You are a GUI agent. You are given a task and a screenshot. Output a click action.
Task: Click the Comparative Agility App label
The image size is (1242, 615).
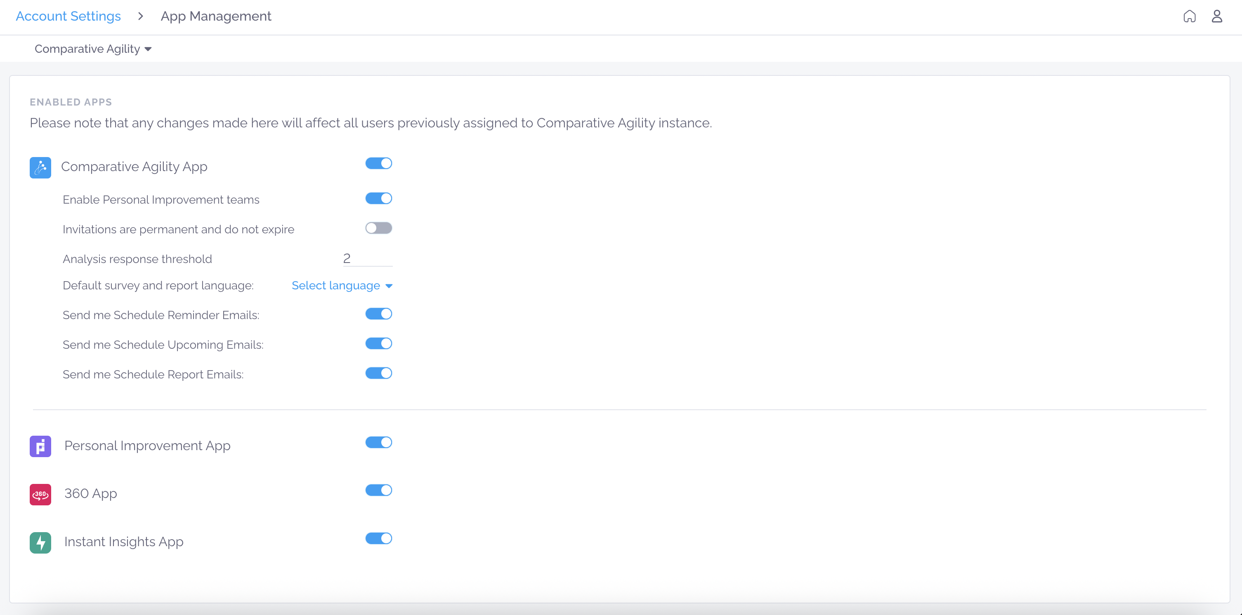[x=134, y=167]
